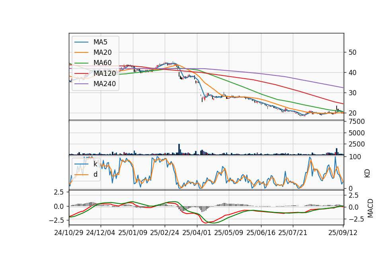Click the 25/09/12 date axis label
Screen dimensions: 382x274
point(343,233)
